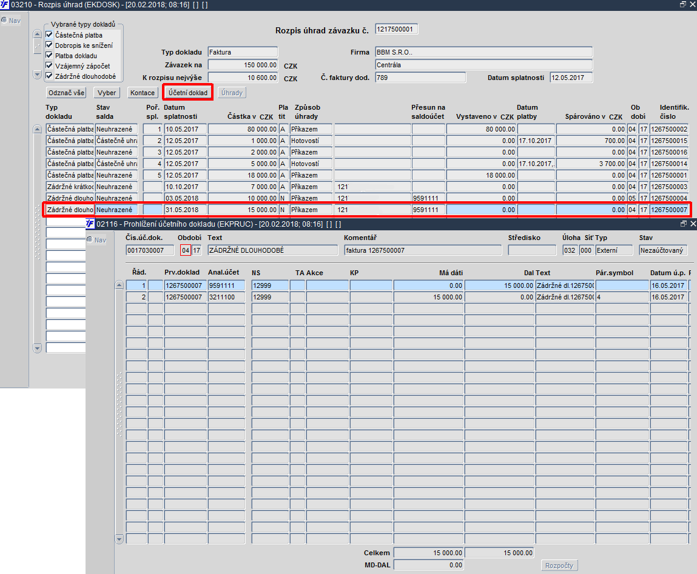Click up arrow of accounting document rows scrollbar
Viewport: 697px width, 574px height.
click(x=119, y=285)
